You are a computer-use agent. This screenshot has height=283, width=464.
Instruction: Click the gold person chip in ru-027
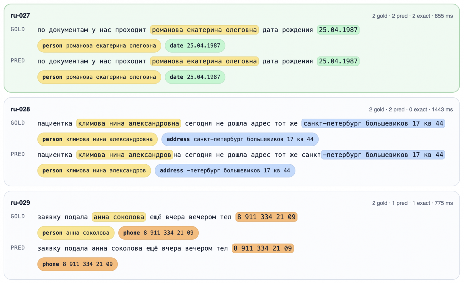point(99,46)
